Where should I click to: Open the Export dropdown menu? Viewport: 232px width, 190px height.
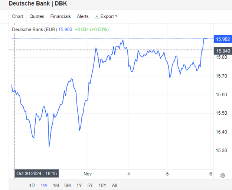[x=106, y=16]
